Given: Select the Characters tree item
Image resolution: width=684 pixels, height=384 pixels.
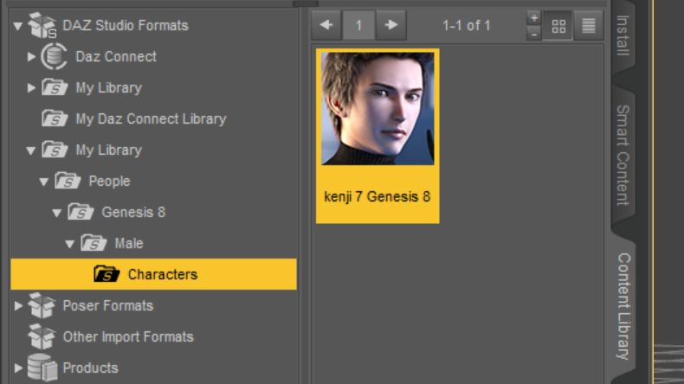Looking at the screenshot, I should [x=153, y=274].
